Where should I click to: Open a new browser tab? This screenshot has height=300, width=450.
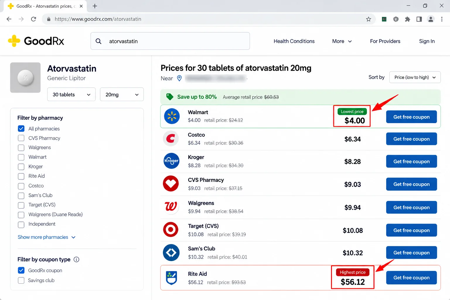[95, 6]
